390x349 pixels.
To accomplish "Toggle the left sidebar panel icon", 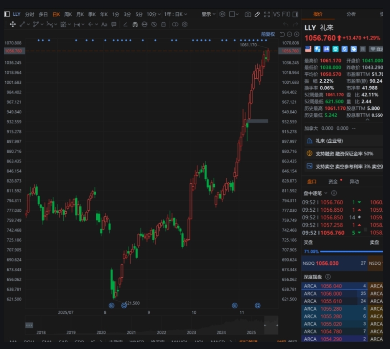I will (x=7, y=14).
